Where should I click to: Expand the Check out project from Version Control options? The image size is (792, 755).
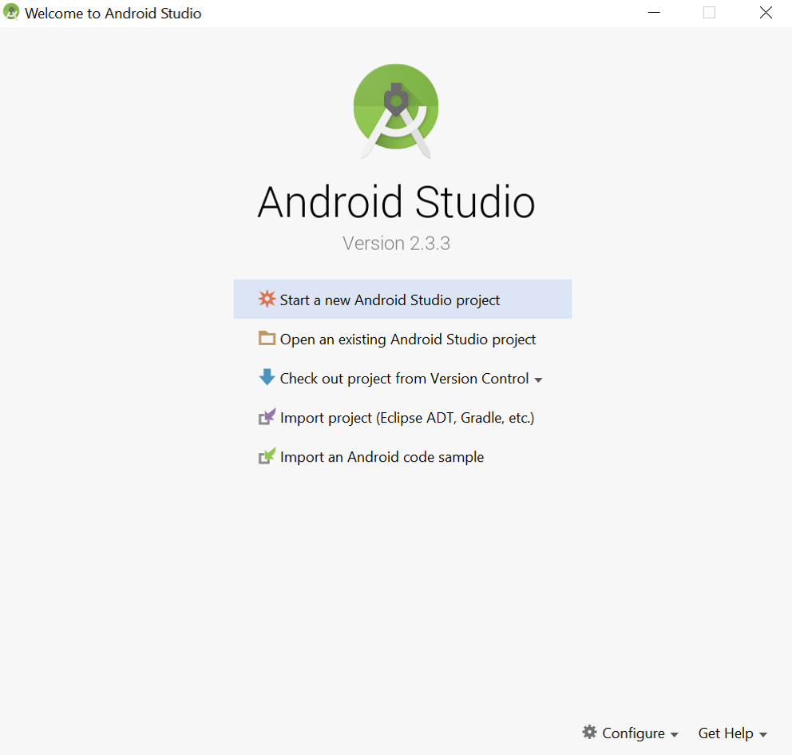pyautogui.click(x=539, y=379)
